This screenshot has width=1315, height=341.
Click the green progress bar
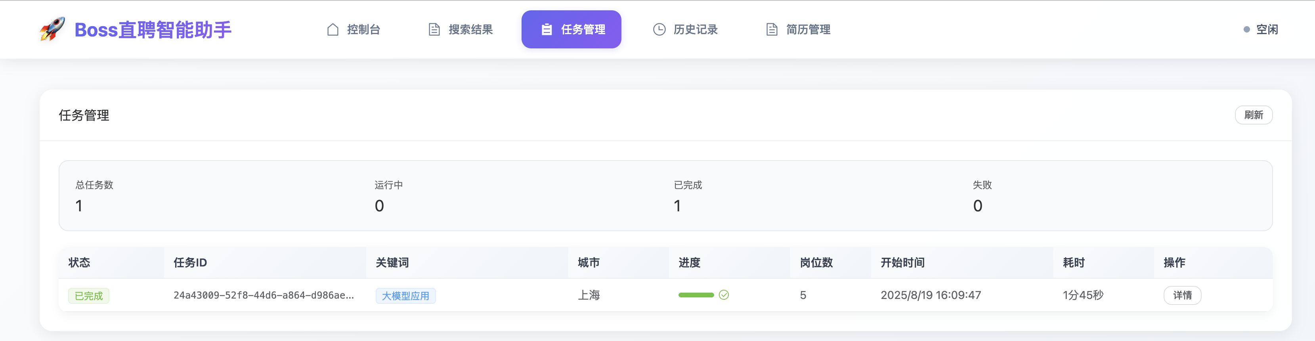696,295
